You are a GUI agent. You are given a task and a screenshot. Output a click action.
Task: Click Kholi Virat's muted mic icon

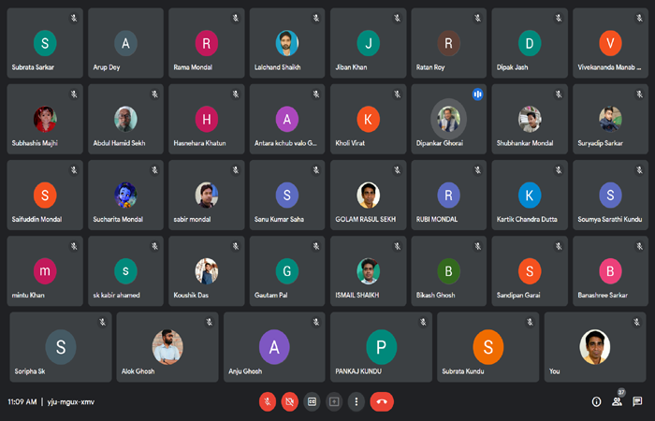pyautogui.click(x=398, y=94)
